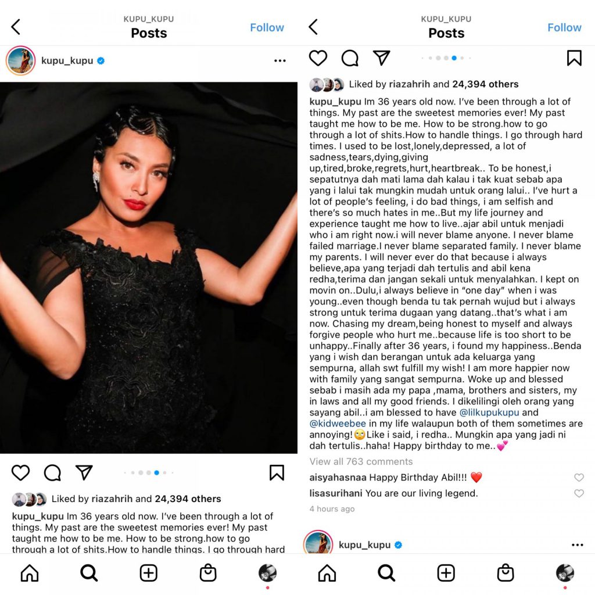Like the post using left heart icon
595x595 pixels.
pos(20,472)
